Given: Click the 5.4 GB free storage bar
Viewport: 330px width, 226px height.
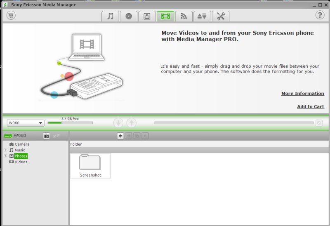Looking at the screenshot, I should pos(70,122).
